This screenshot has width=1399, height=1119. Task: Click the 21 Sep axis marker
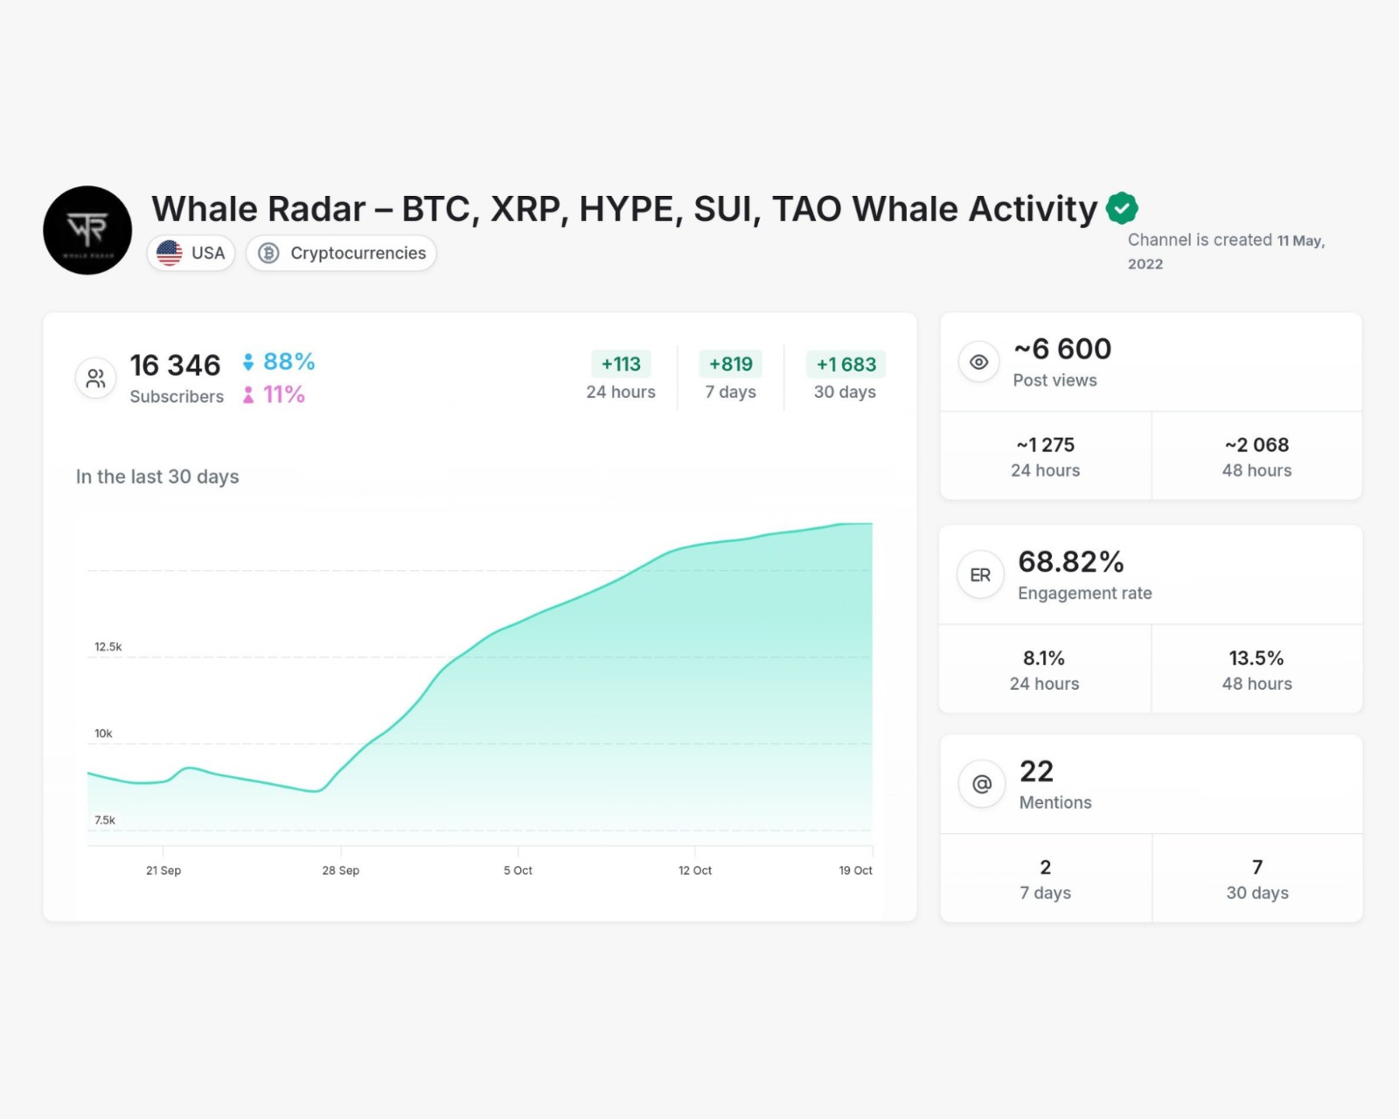point(164,870)
